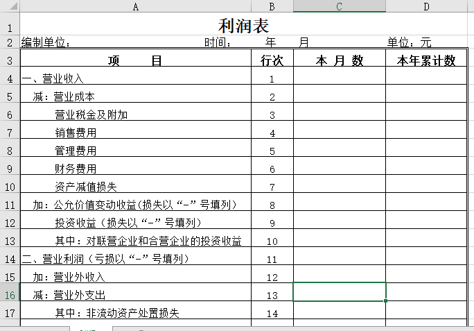Select column A header
The height and width of the screenshot is (331, 474).
(x=135, y=6)
